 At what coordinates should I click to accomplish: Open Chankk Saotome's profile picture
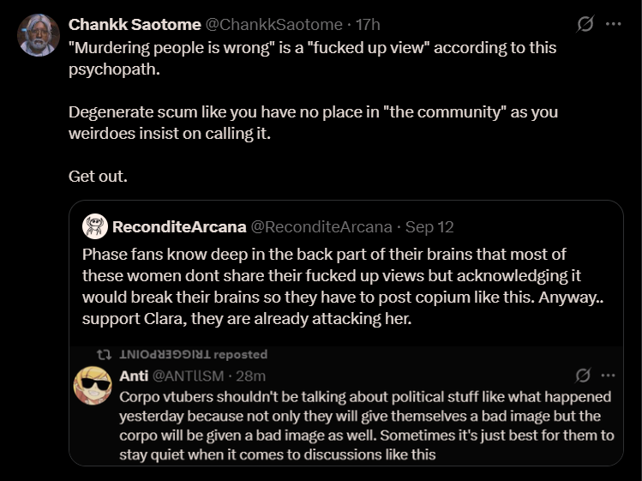39,35
